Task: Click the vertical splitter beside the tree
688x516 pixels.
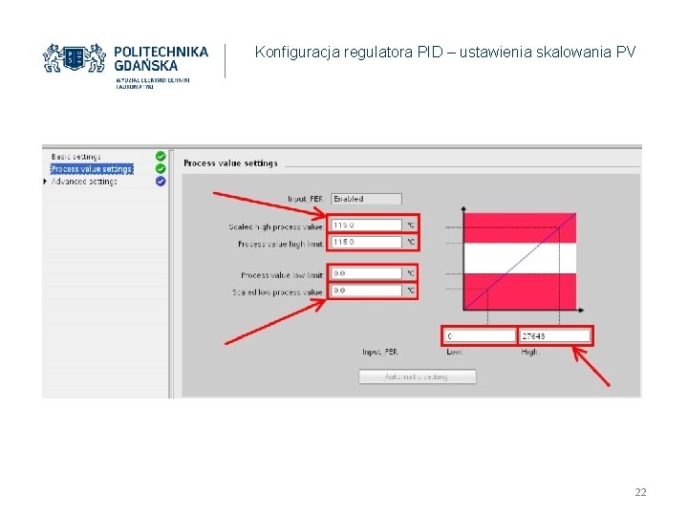Action: [171, 274]
